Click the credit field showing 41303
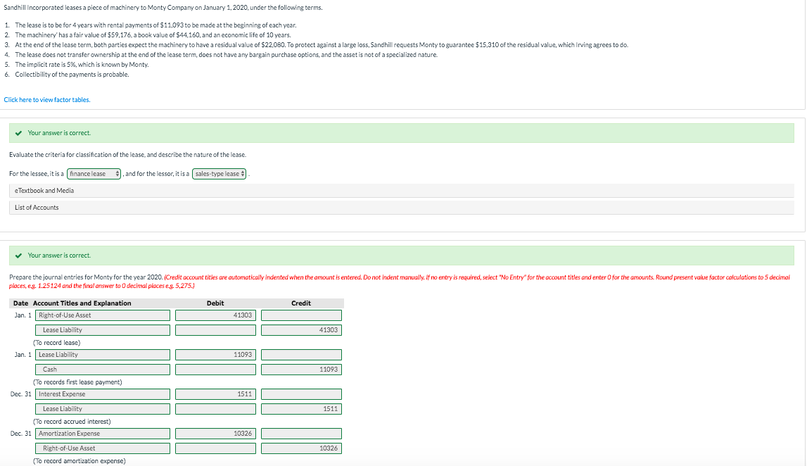The height and width of the screenshot is (466, 807). click(x=301, y=330)
